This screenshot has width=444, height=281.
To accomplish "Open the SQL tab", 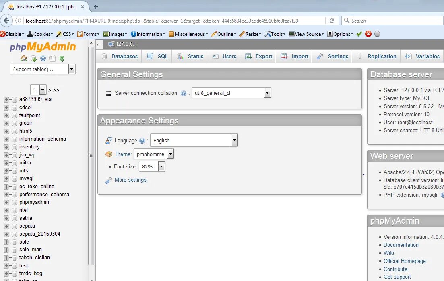I will coord(157,57).
